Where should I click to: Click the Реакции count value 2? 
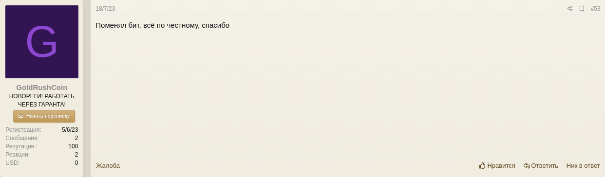pos(76,155)
